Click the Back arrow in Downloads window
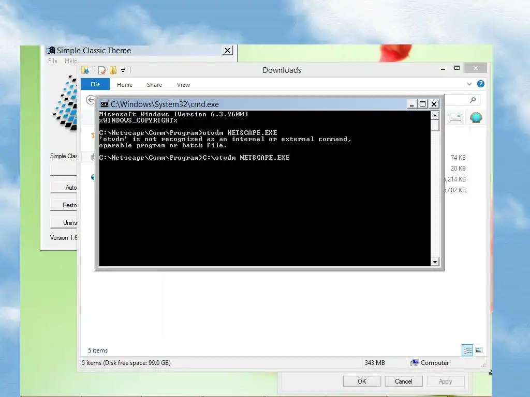The image size is (530, 397). click(x=90, y=100)
